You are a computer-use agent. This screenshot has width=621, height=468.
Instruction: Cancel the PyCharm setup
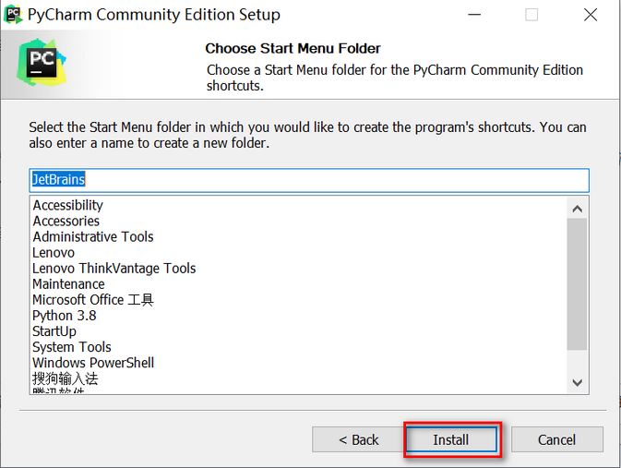556,439
